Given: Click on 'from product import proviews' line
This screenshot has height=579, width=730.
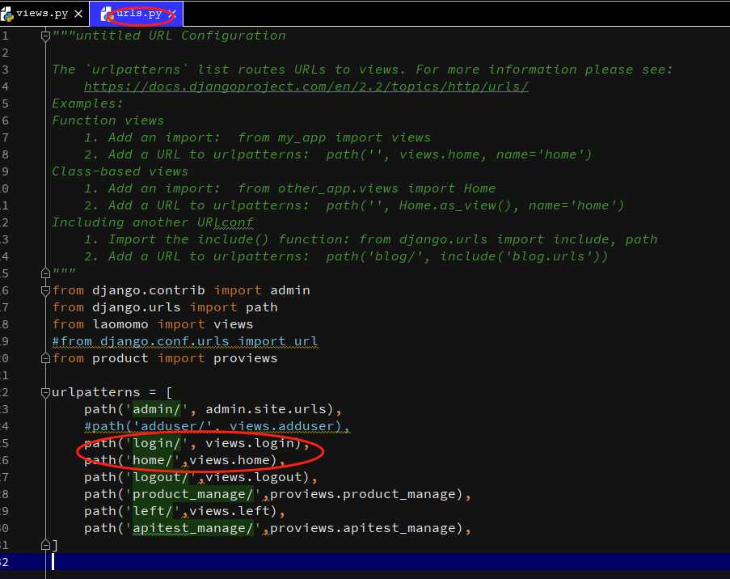Looking at the screenshot, I should click(x=165, y=358).
